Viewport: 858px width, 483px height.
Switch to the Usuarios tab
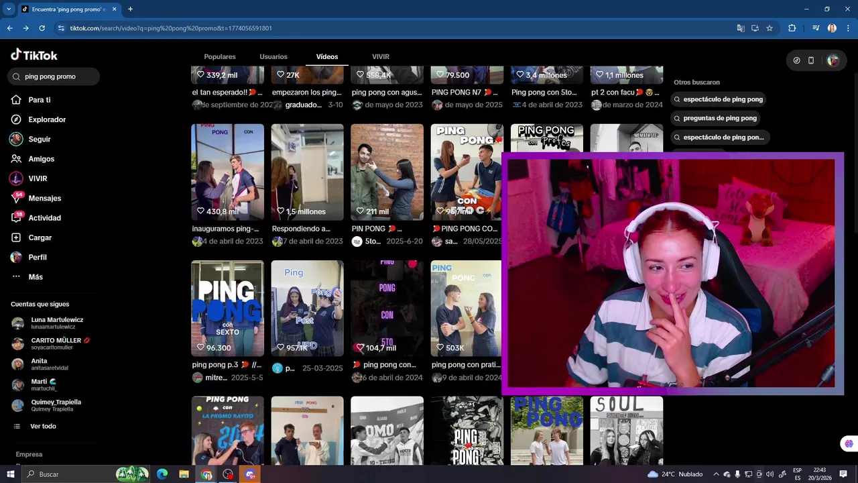click(x=273, y=56)
